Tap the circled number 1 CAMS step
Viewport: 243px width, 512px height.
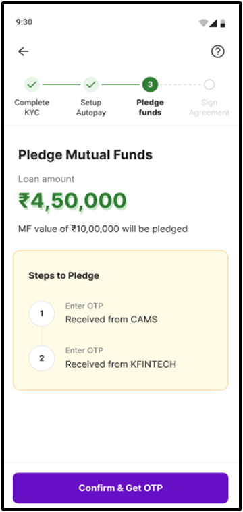coord(41,314)
